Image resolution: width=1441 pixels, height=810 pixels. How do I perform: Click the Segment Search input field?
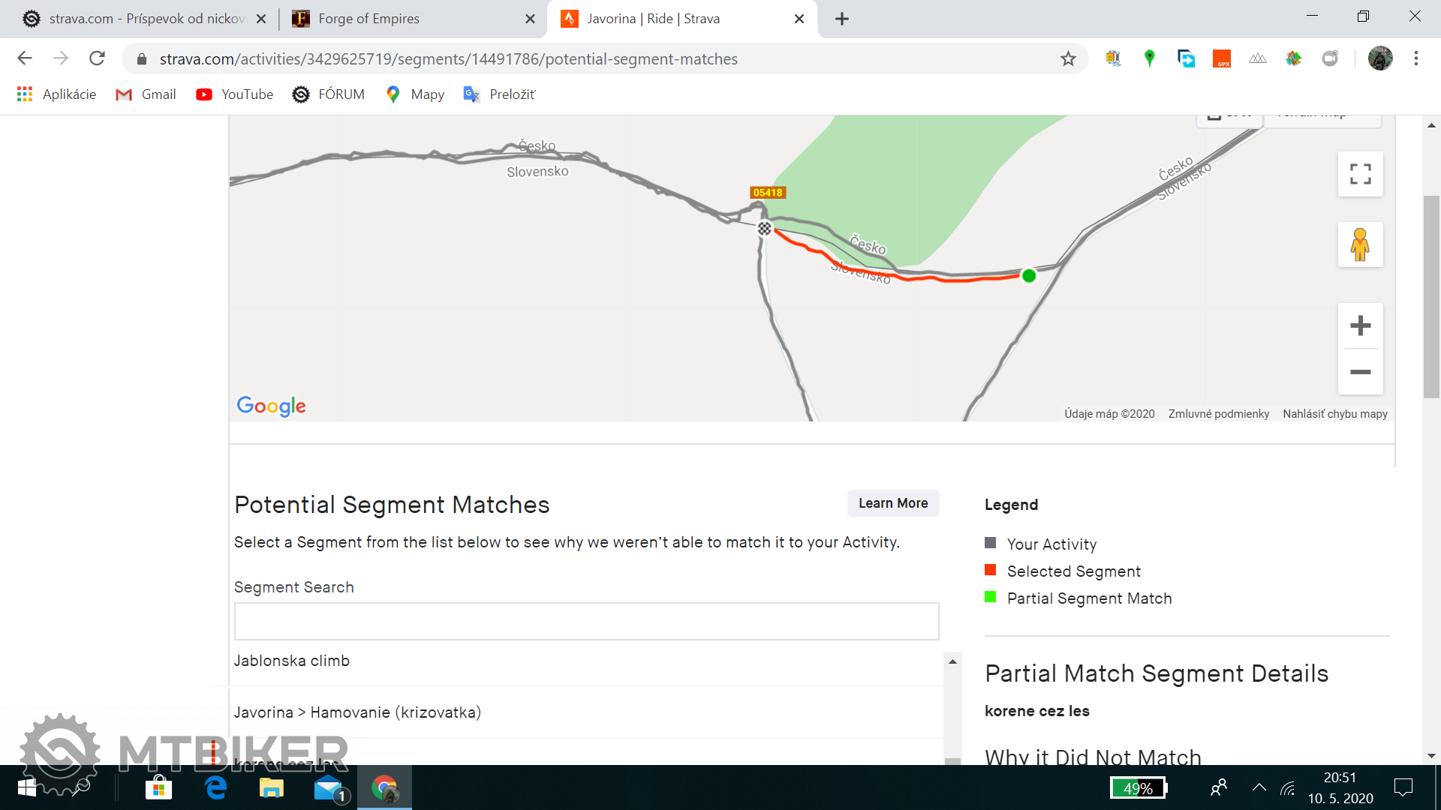pos(586,621)
